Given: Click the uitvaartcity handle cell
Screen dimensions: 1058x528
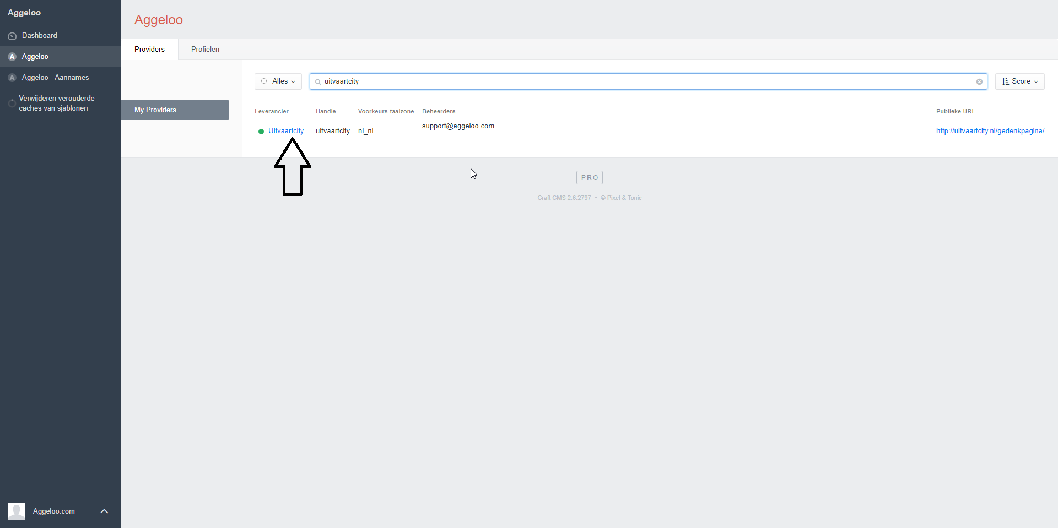Looking at the screenshot, I should click(x=333, y=131).
